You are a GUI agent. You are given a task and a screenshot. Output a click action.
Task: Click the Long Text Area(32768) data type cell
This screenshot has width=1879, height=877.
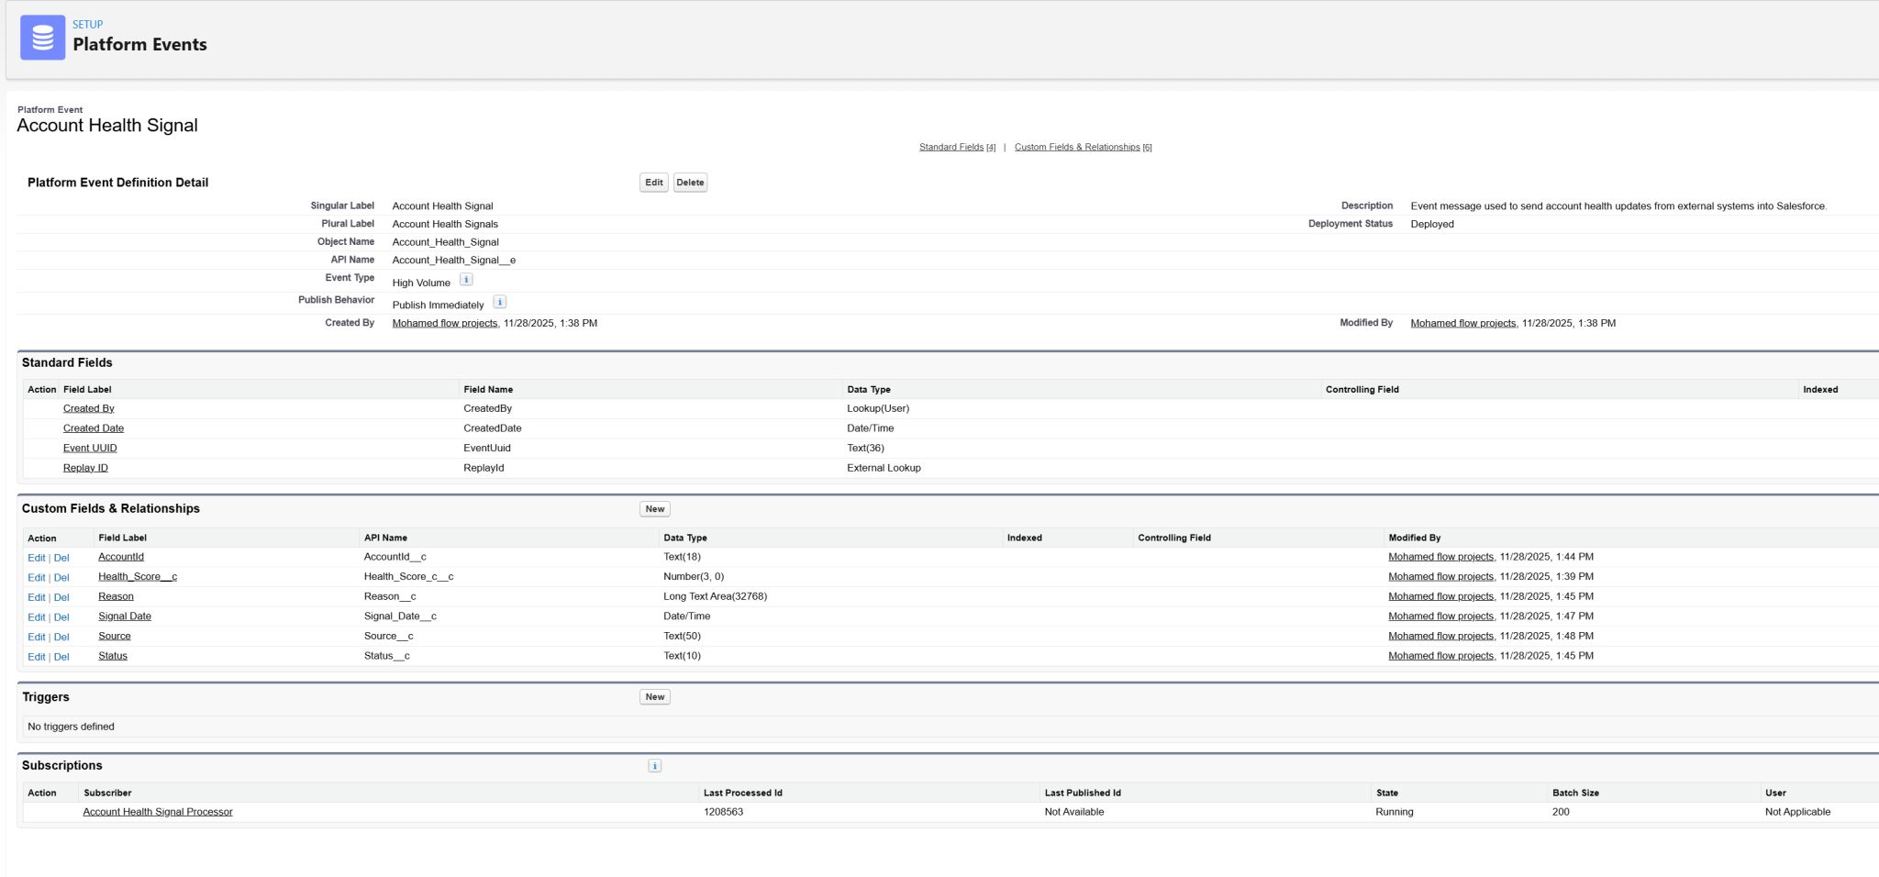tap(716, 596)
